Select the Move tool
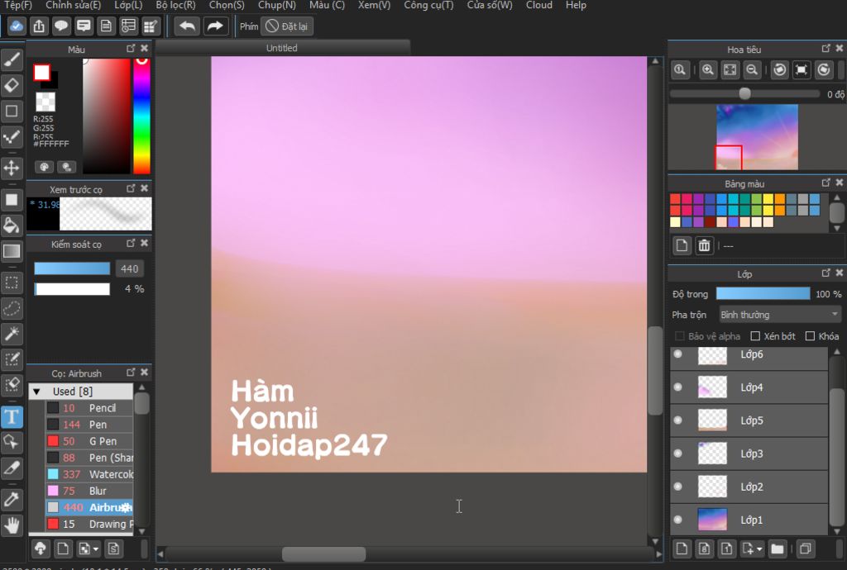This screenshot has width=847, height=570. pyautogui.click(x=12, y=168)
